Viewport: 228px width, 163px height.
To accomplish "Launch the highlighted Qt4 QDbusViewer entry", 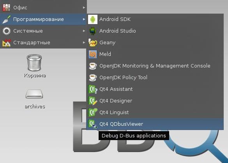I will [x=155, y=124].
